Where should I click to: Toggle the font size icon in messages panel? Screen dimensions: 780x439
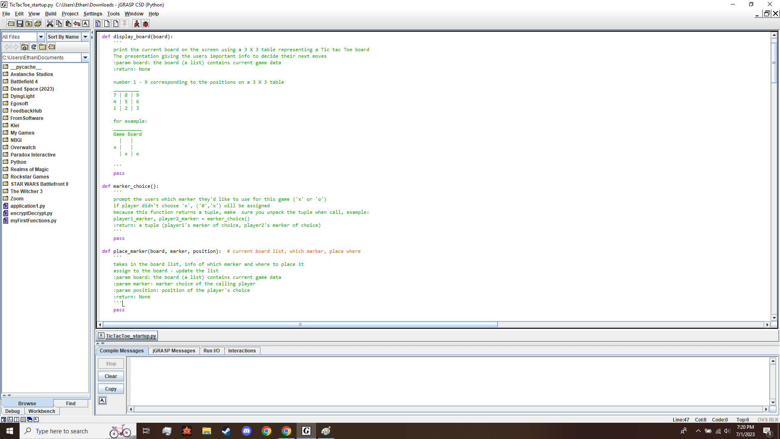pyautogui.click(x=102, y=401)
